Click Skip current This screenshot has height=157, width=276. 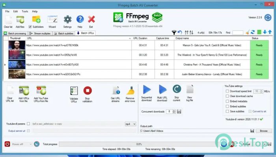177,89
